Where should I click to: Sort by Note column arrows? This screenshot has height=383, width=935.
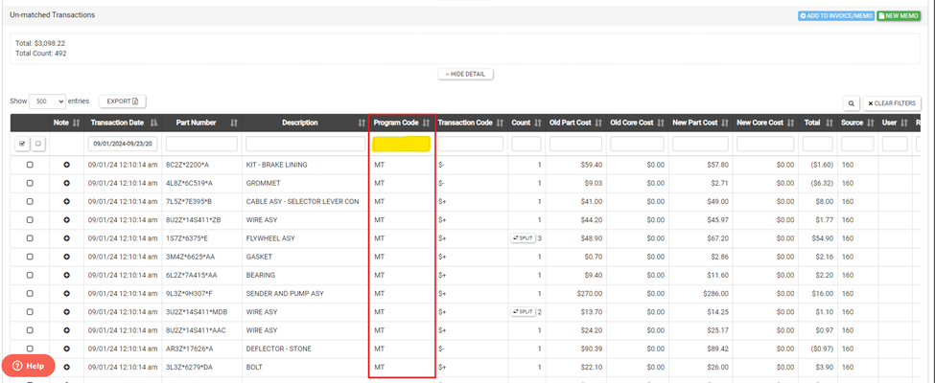point(76,123)
